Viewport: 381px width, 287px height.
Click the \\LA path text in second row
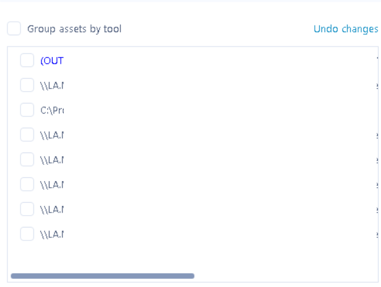tap(52, 86)
